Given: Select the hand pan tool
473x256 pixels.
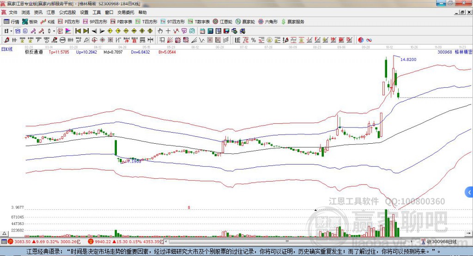Looking at the screenshot, I should pos(160,31).
